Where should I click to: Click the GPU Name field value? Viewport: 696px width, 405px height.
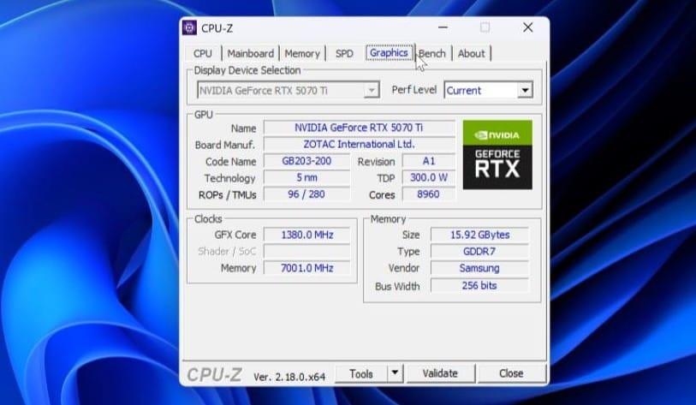click(x=359, y=128)
